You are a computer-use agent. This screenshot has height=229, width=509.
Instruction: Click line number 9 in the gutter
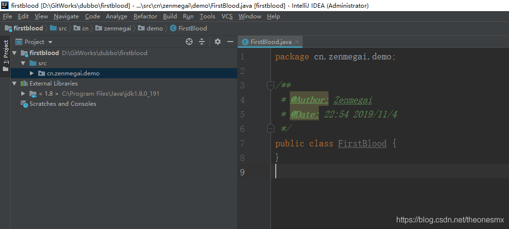pos(242,172)
